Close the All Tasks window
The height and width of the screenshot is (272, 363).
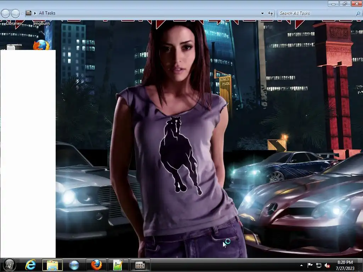357,4
